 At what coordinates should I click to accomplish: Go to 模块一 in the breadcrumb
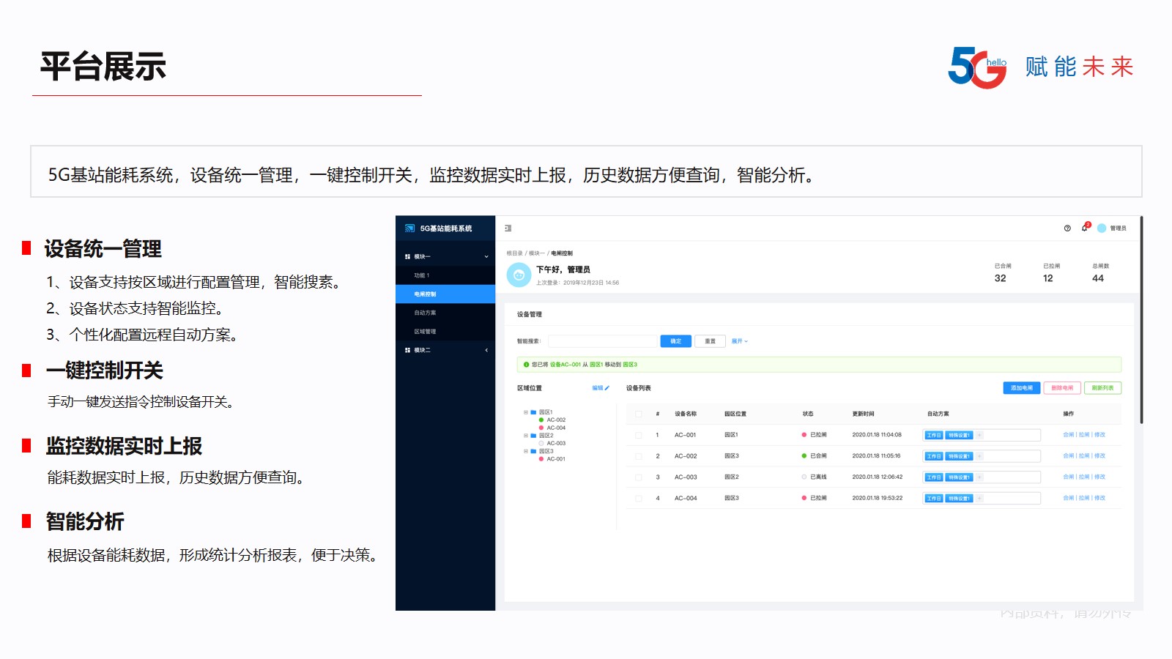tap(537, 253)
